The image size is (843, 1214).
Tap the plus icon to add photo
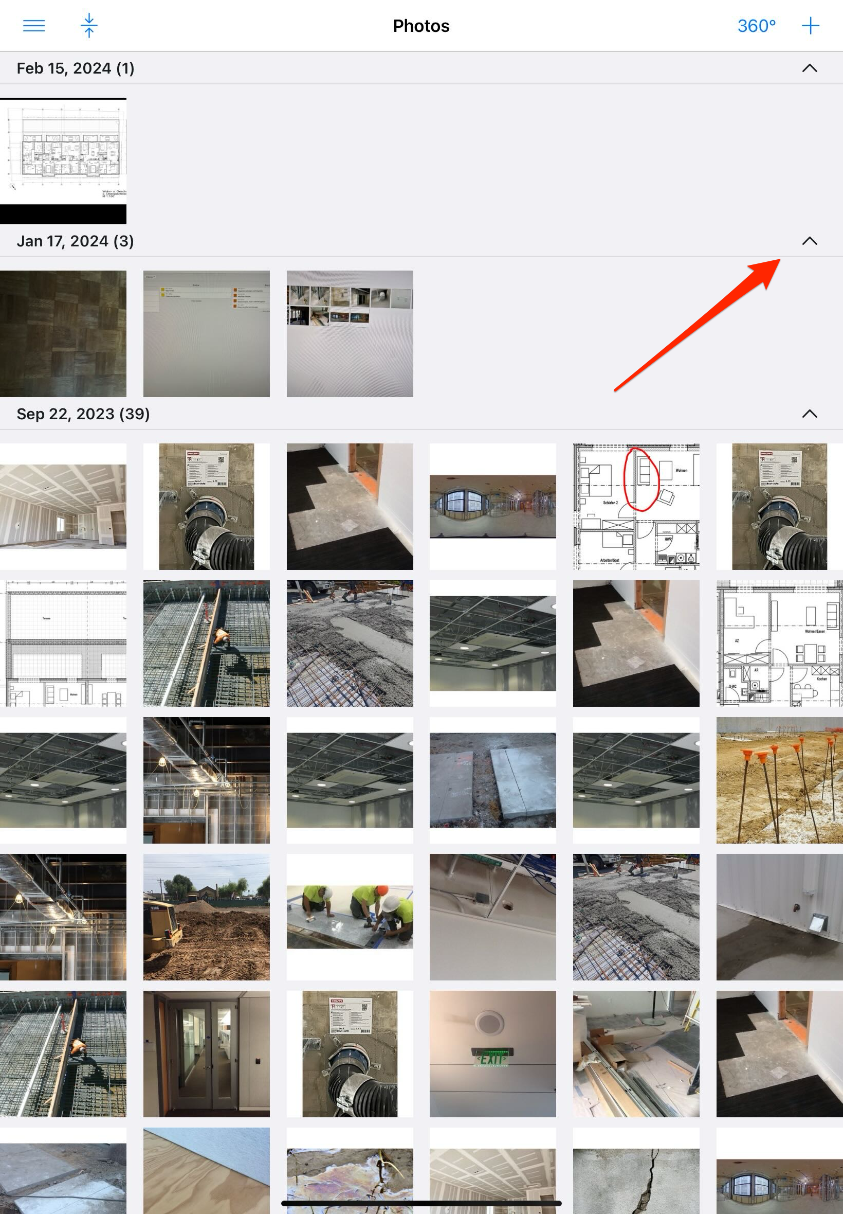pyautogui.click(x=810, y=26)
